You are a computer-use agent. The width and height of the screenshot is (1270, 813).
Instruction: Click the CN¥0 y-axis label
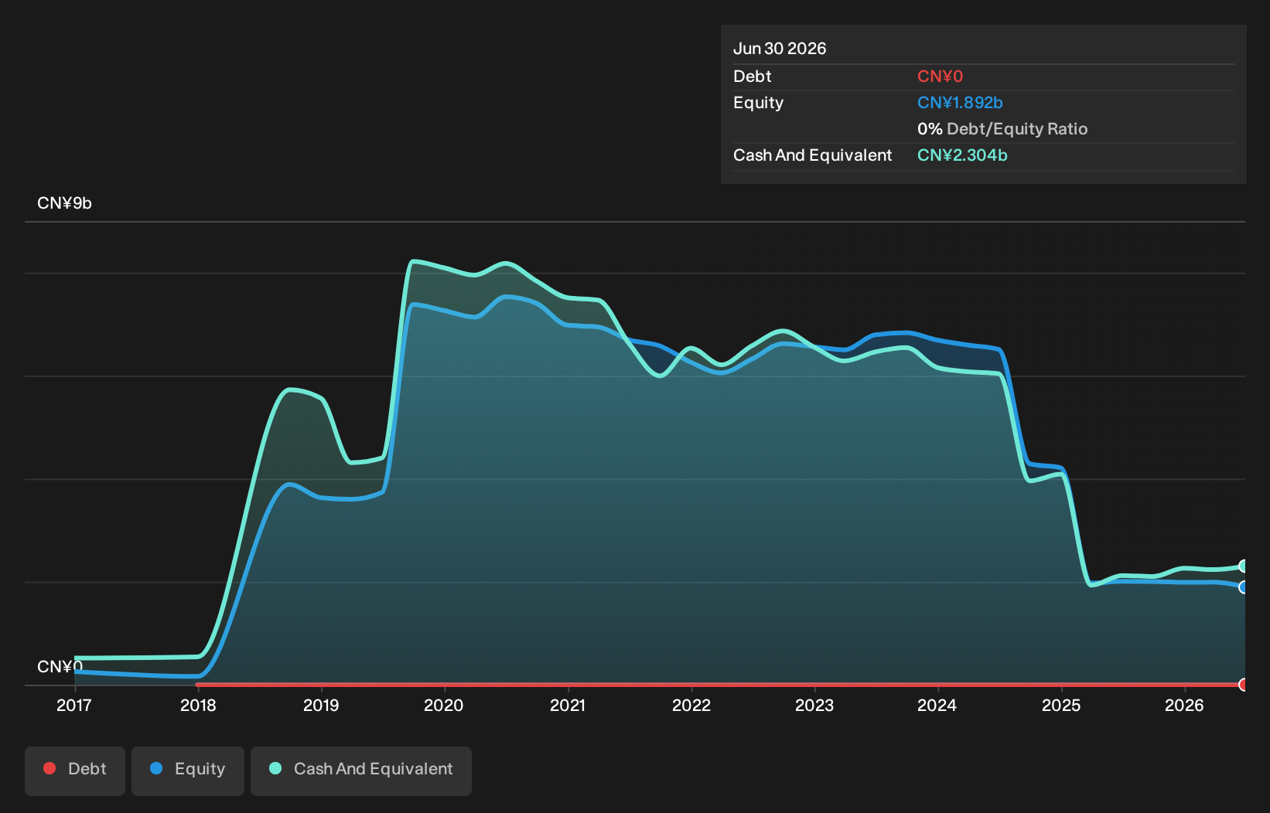tap(60, 667)
